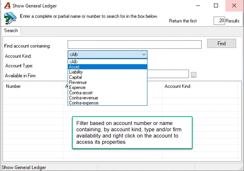The height and width of the screenshot is (171, 244).
Task: Open the Available in Firm browse button
Action: tap(193, 75)
